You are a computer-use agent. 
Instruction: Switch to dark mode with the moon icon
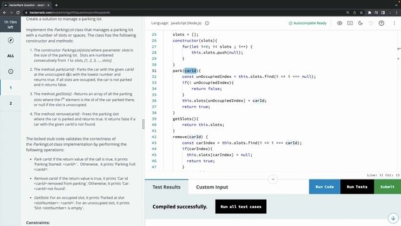coord(360,23)
